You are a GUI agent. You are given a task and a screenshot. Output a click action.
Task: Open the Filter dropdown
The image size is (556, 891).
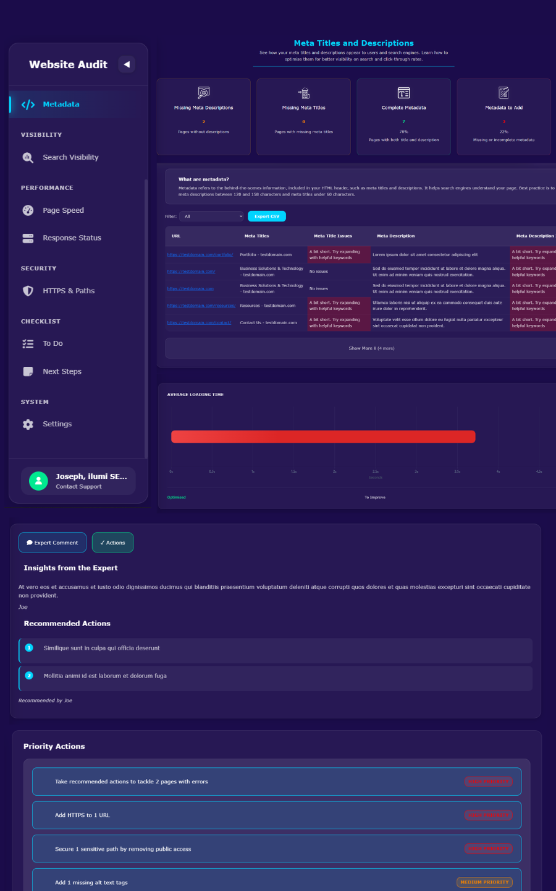pos(211,216)
